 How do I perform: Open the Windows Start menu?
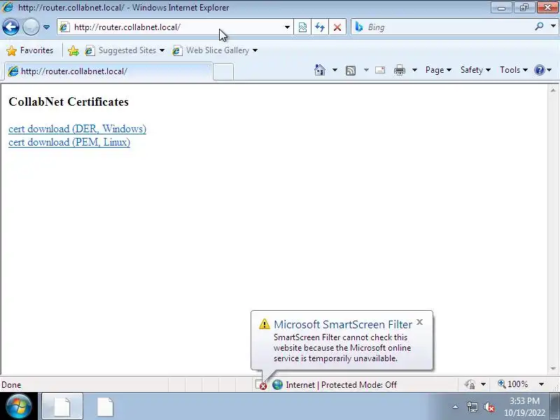coord(19,407)
